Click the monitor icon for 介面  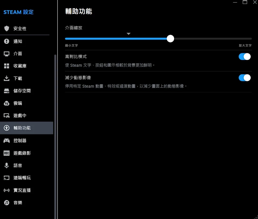pyautogui.click(x=7, y=54)
